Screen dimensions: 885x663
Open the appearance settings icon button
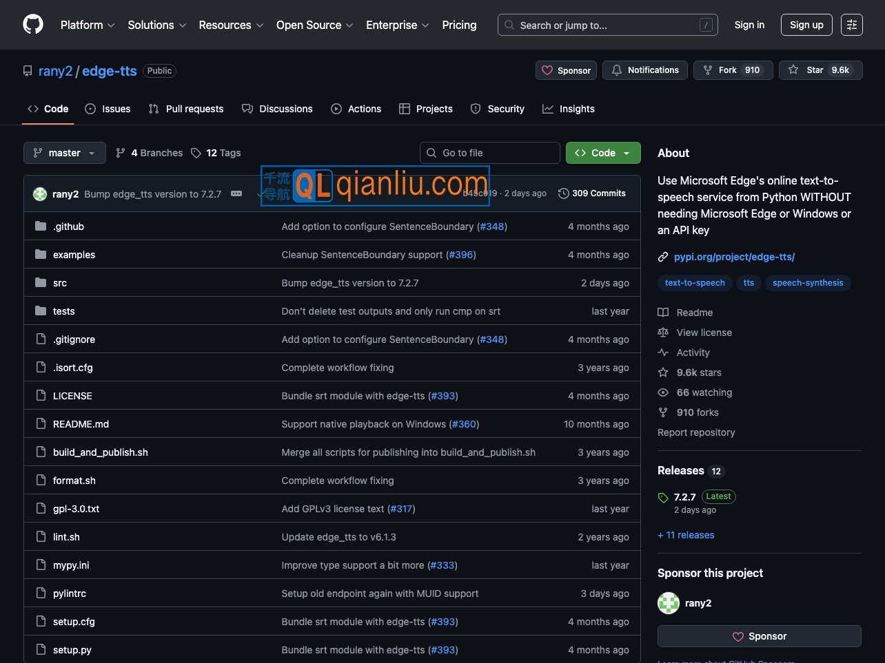852,25
